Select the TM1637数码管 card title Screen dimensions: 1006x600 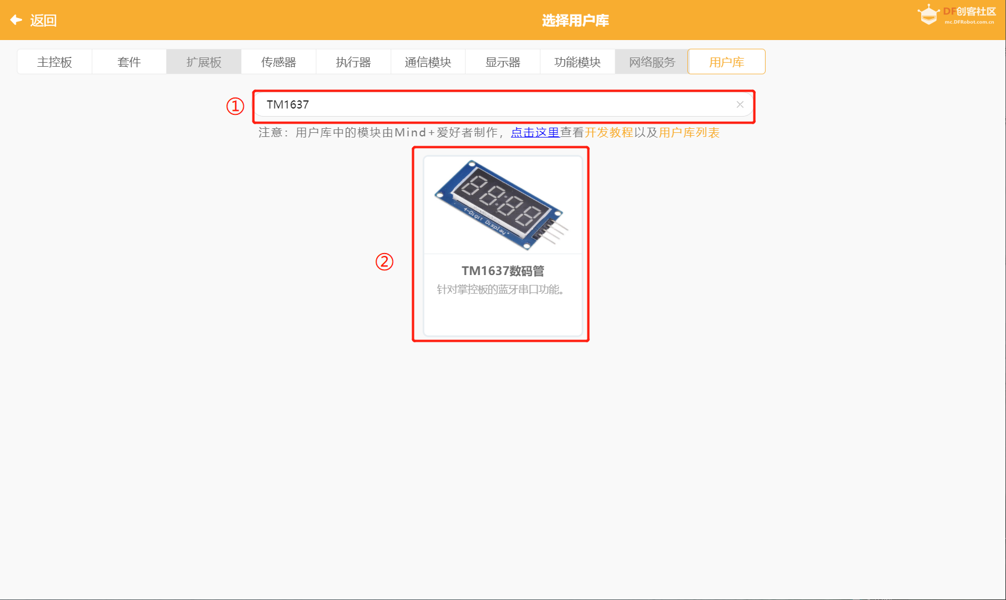click(503, 271)
